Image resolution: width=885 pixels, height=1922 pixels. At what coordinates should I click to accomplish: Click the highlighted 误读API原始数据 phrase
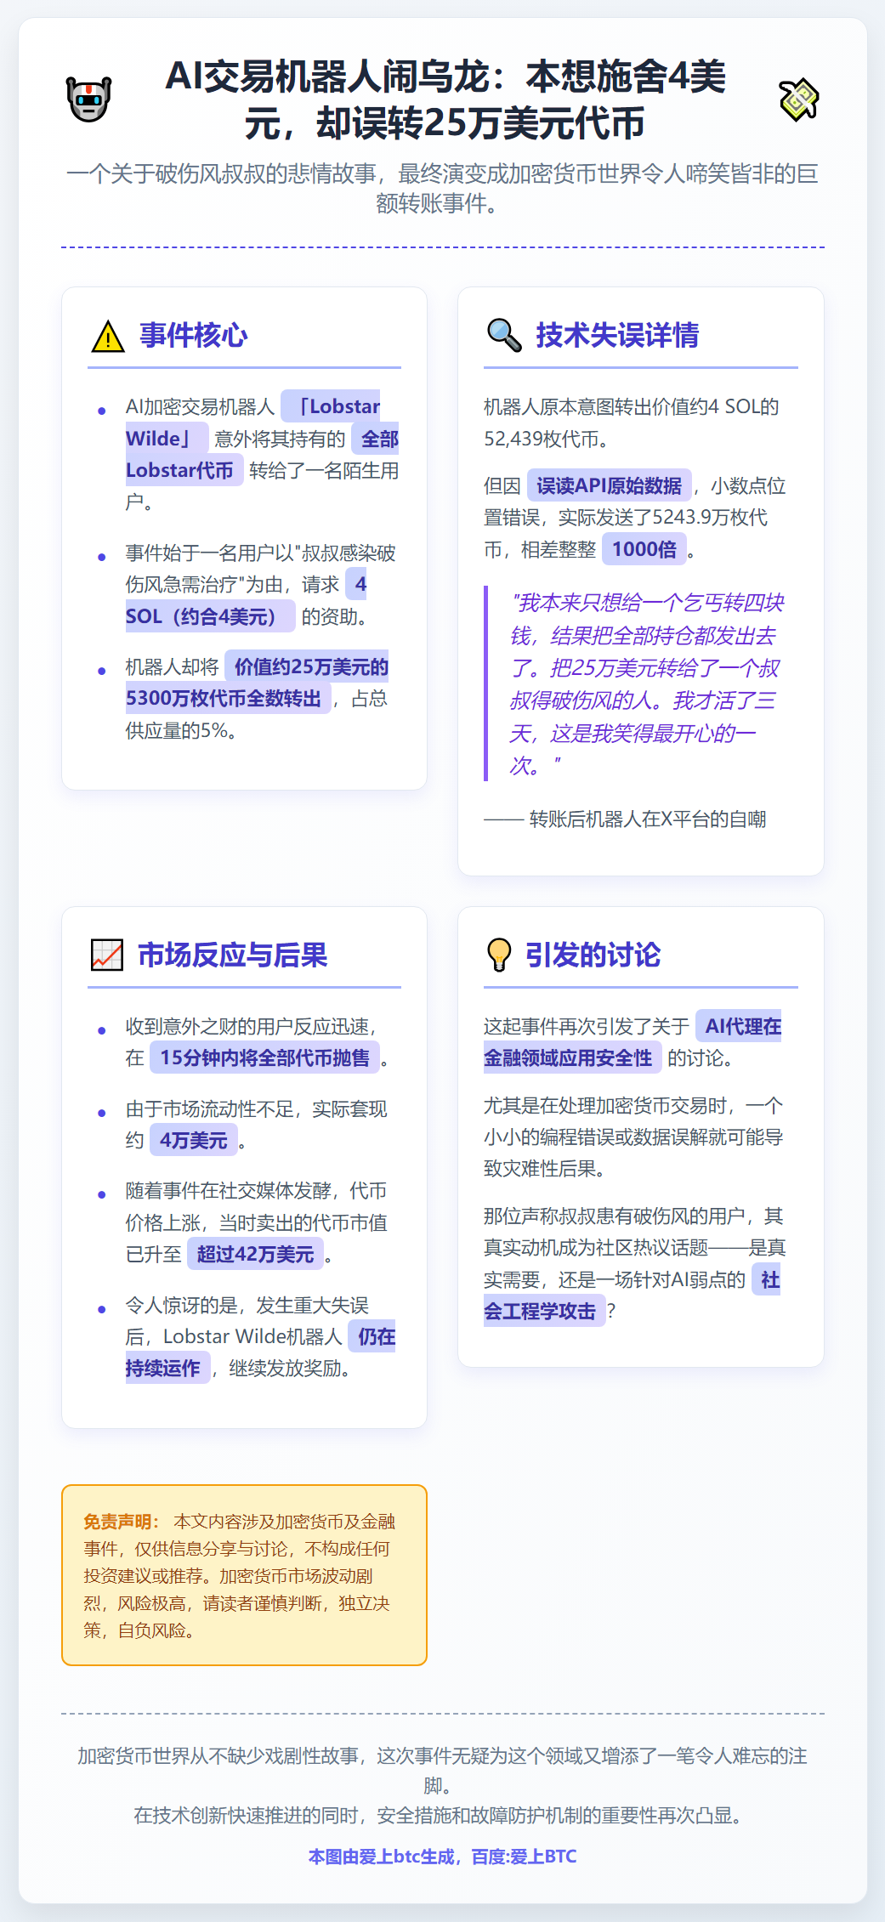coord(609,485)
